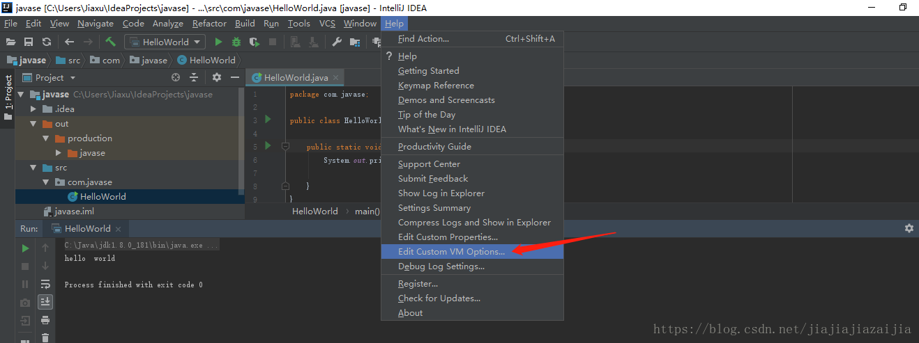The height and width of the screenshot is (343, 919).
Task: Open the Project view type dropdown
Action: pos(50,77)
